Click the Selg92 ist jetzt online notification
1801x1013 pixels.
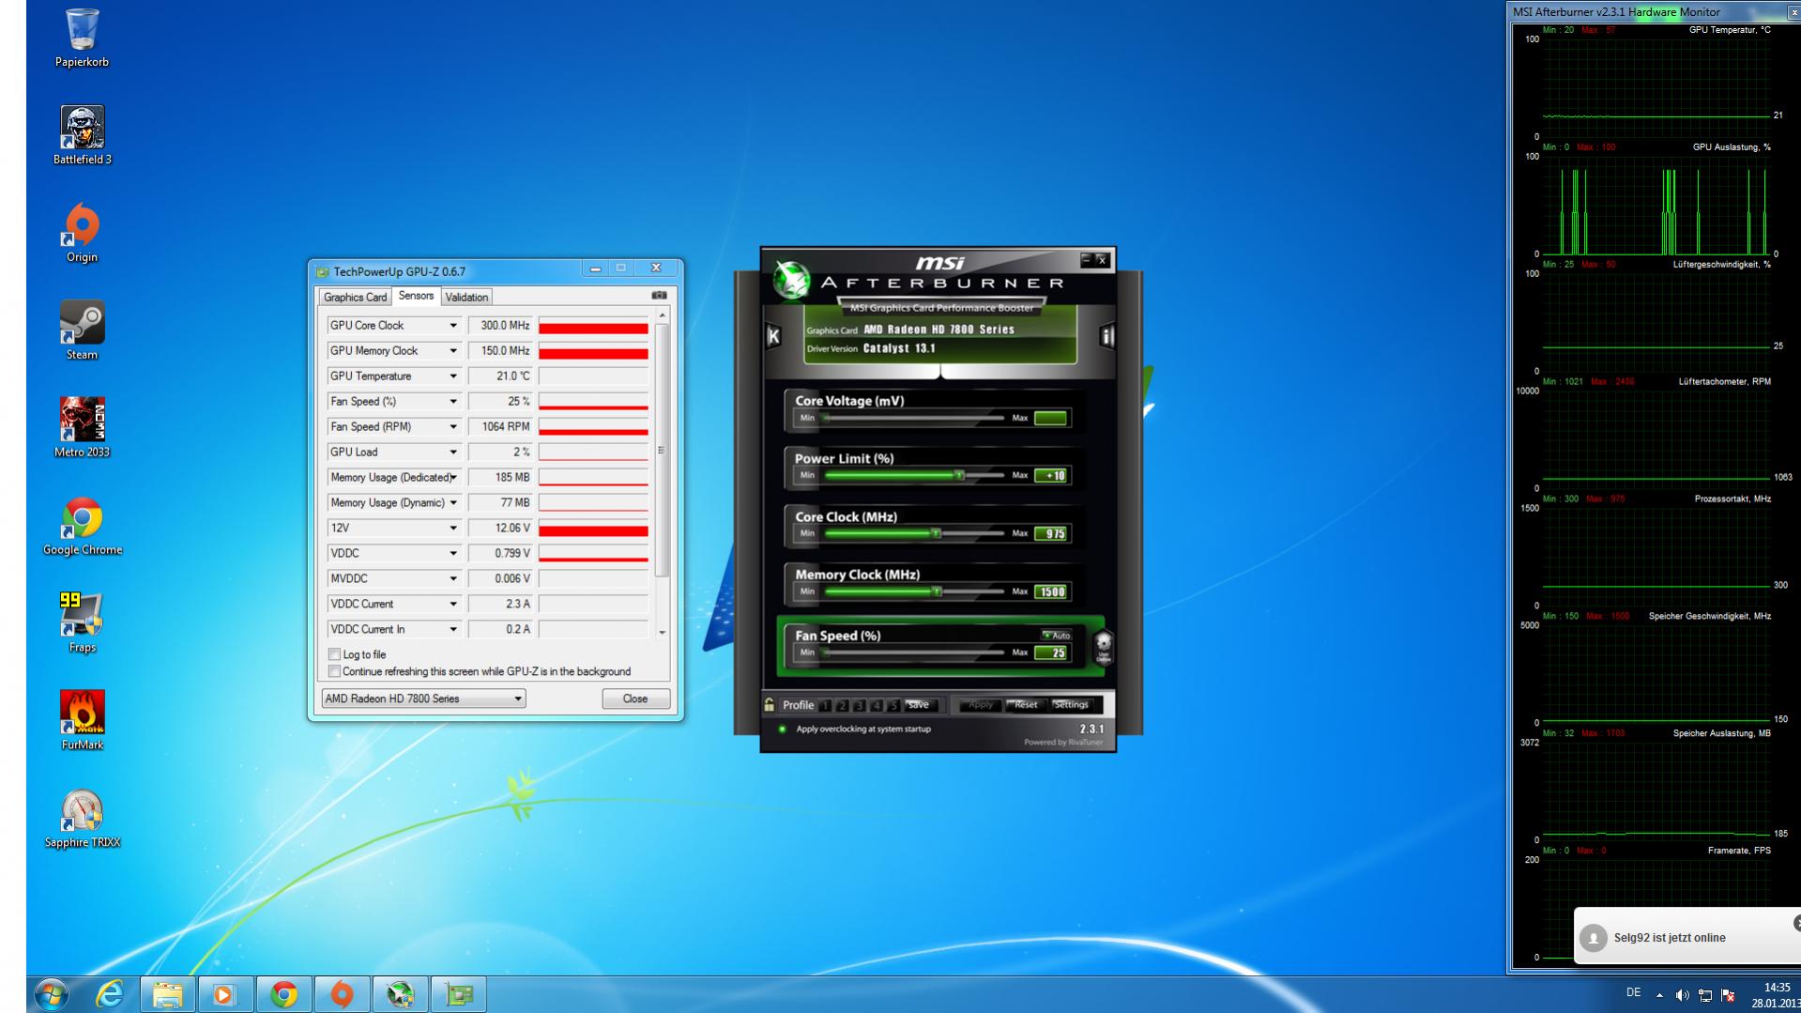point(1687,936)
